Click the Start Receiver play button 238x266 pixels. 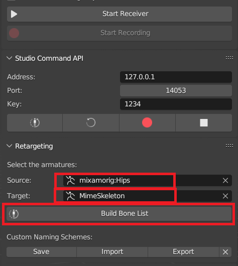(120, 14)
